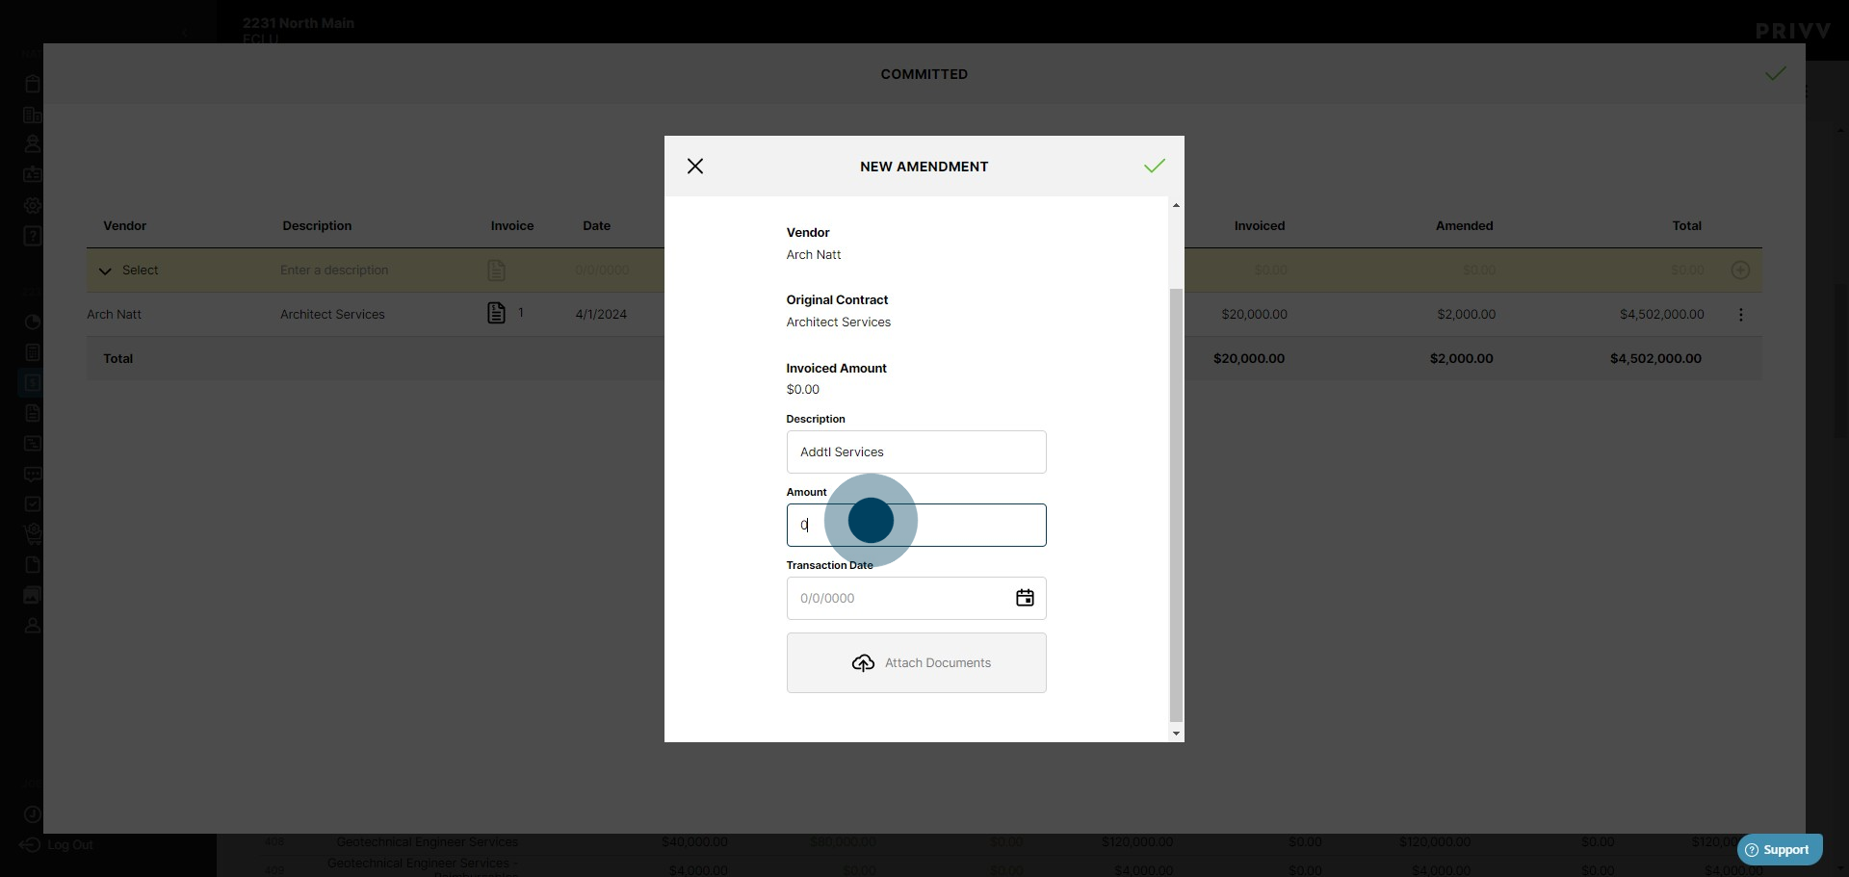
Task: Open the pie chart icon in the sidebar
Action: (x=32, y=322)
